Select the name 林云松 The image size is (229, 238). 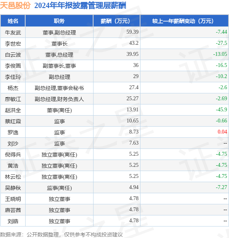coord(13,177)
